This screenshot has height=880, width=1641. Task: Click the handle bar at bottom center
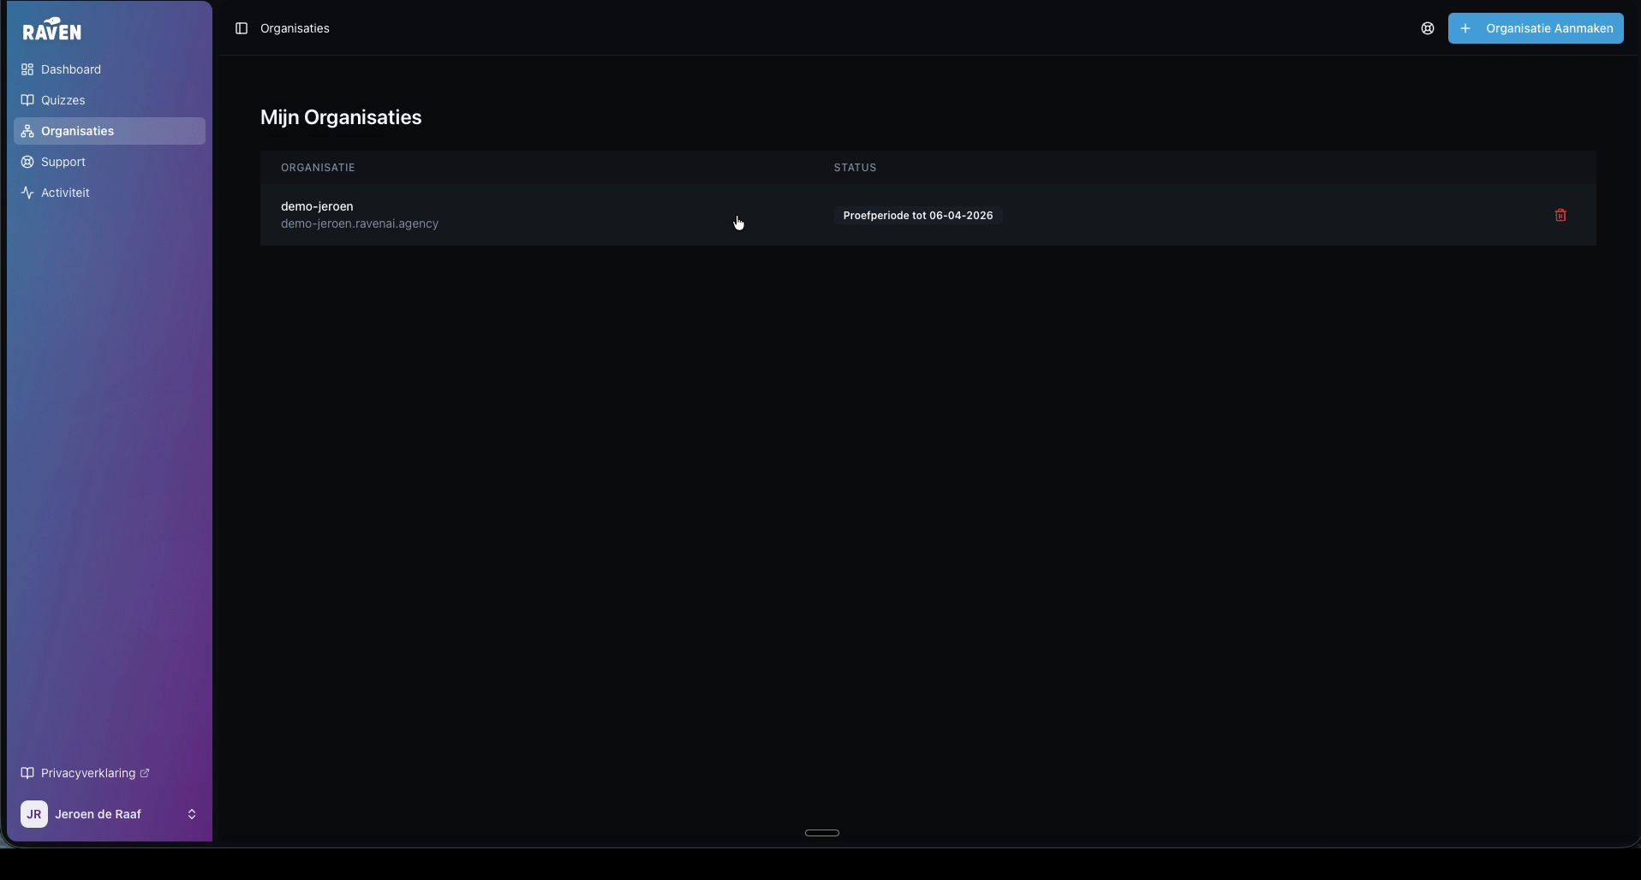[x=821, y=833]
